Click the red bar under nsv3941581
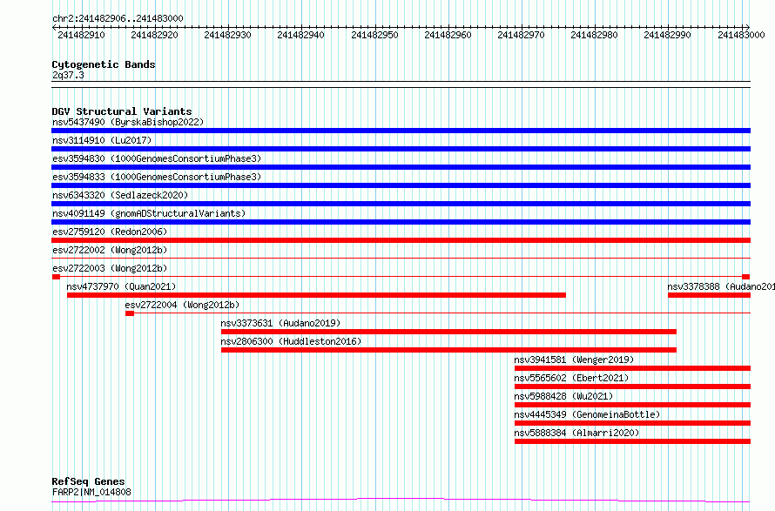 coord(633,368)
